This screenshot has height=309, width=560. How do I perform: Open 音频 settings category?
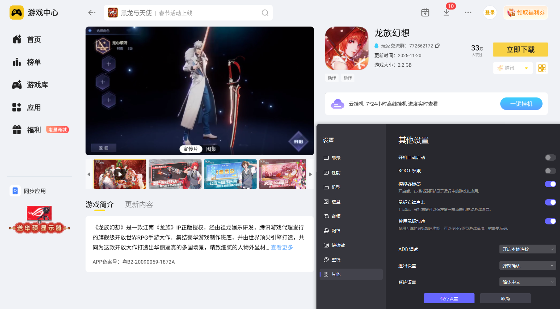351,216
